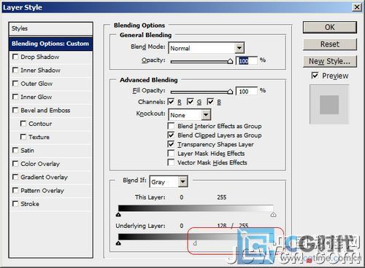Enable Vector Mask Hides Effects
Screen dimensions: 365x268
click(x=171, y=162)
